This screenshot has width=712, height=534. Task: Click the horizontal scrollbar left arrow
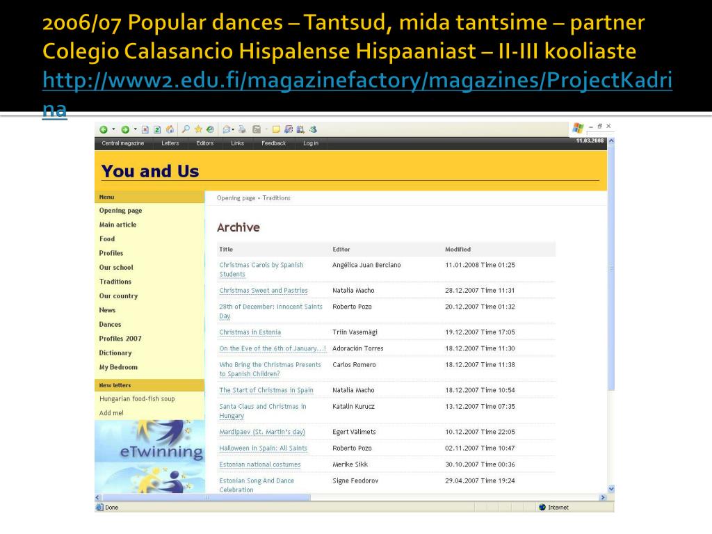[x=97, y=498]
